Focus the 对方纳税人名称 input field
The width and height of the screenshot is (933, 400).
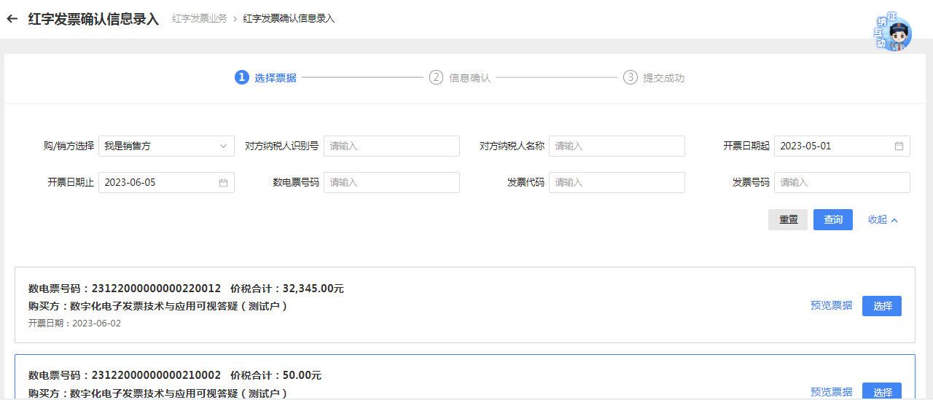pyautogui.click(x=617, y=146)
